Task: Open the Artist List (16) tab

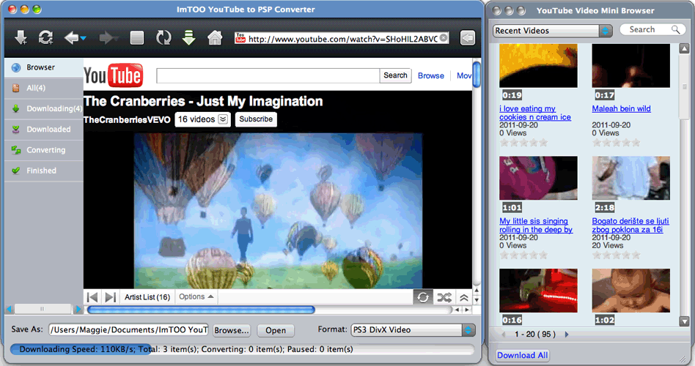Action: [x=147, y=297]
